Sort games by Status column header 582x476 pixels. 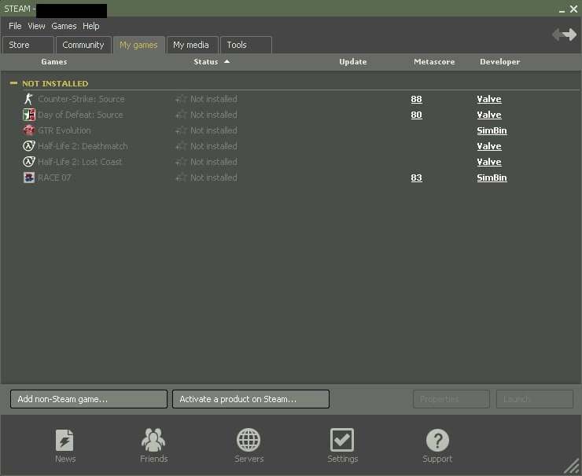point(205,62)
